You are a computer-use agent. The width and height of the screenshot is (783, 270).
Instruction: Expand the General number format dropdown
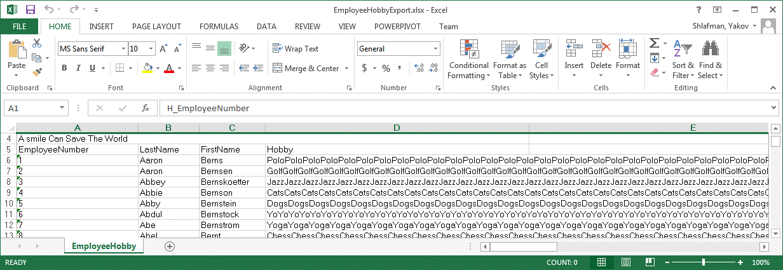coord(436,48)
